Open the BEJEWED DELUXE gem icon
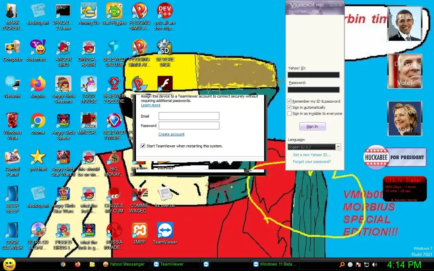The image size is (434, 271). click(x=114, y=53)
